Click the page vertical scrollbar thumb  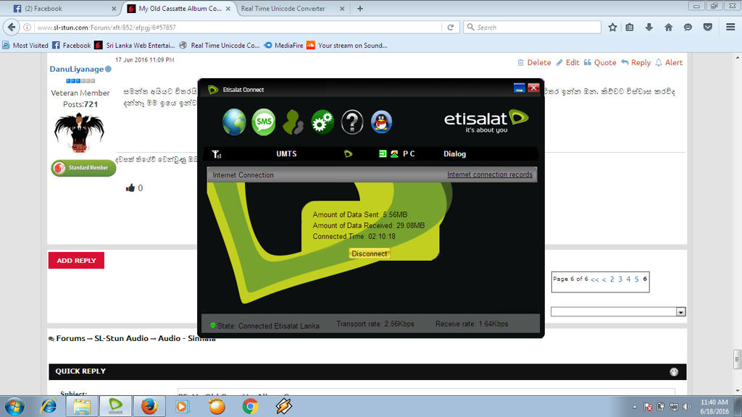(x=737, y=359)
